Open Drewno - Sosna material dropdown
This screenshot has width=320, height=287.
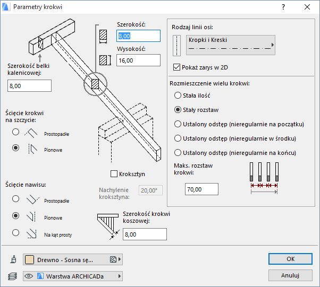click(73, 259)
